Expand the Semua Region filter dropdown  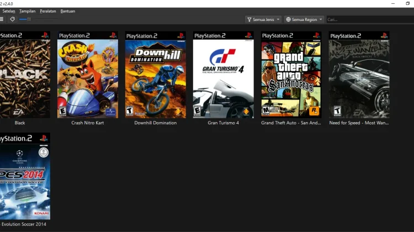tap(305, 19)
